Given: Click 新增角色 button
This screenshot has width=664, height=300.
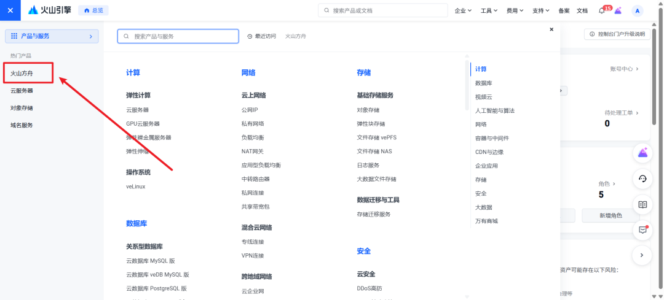Looking at the screenshot, I should pos(611,215).
